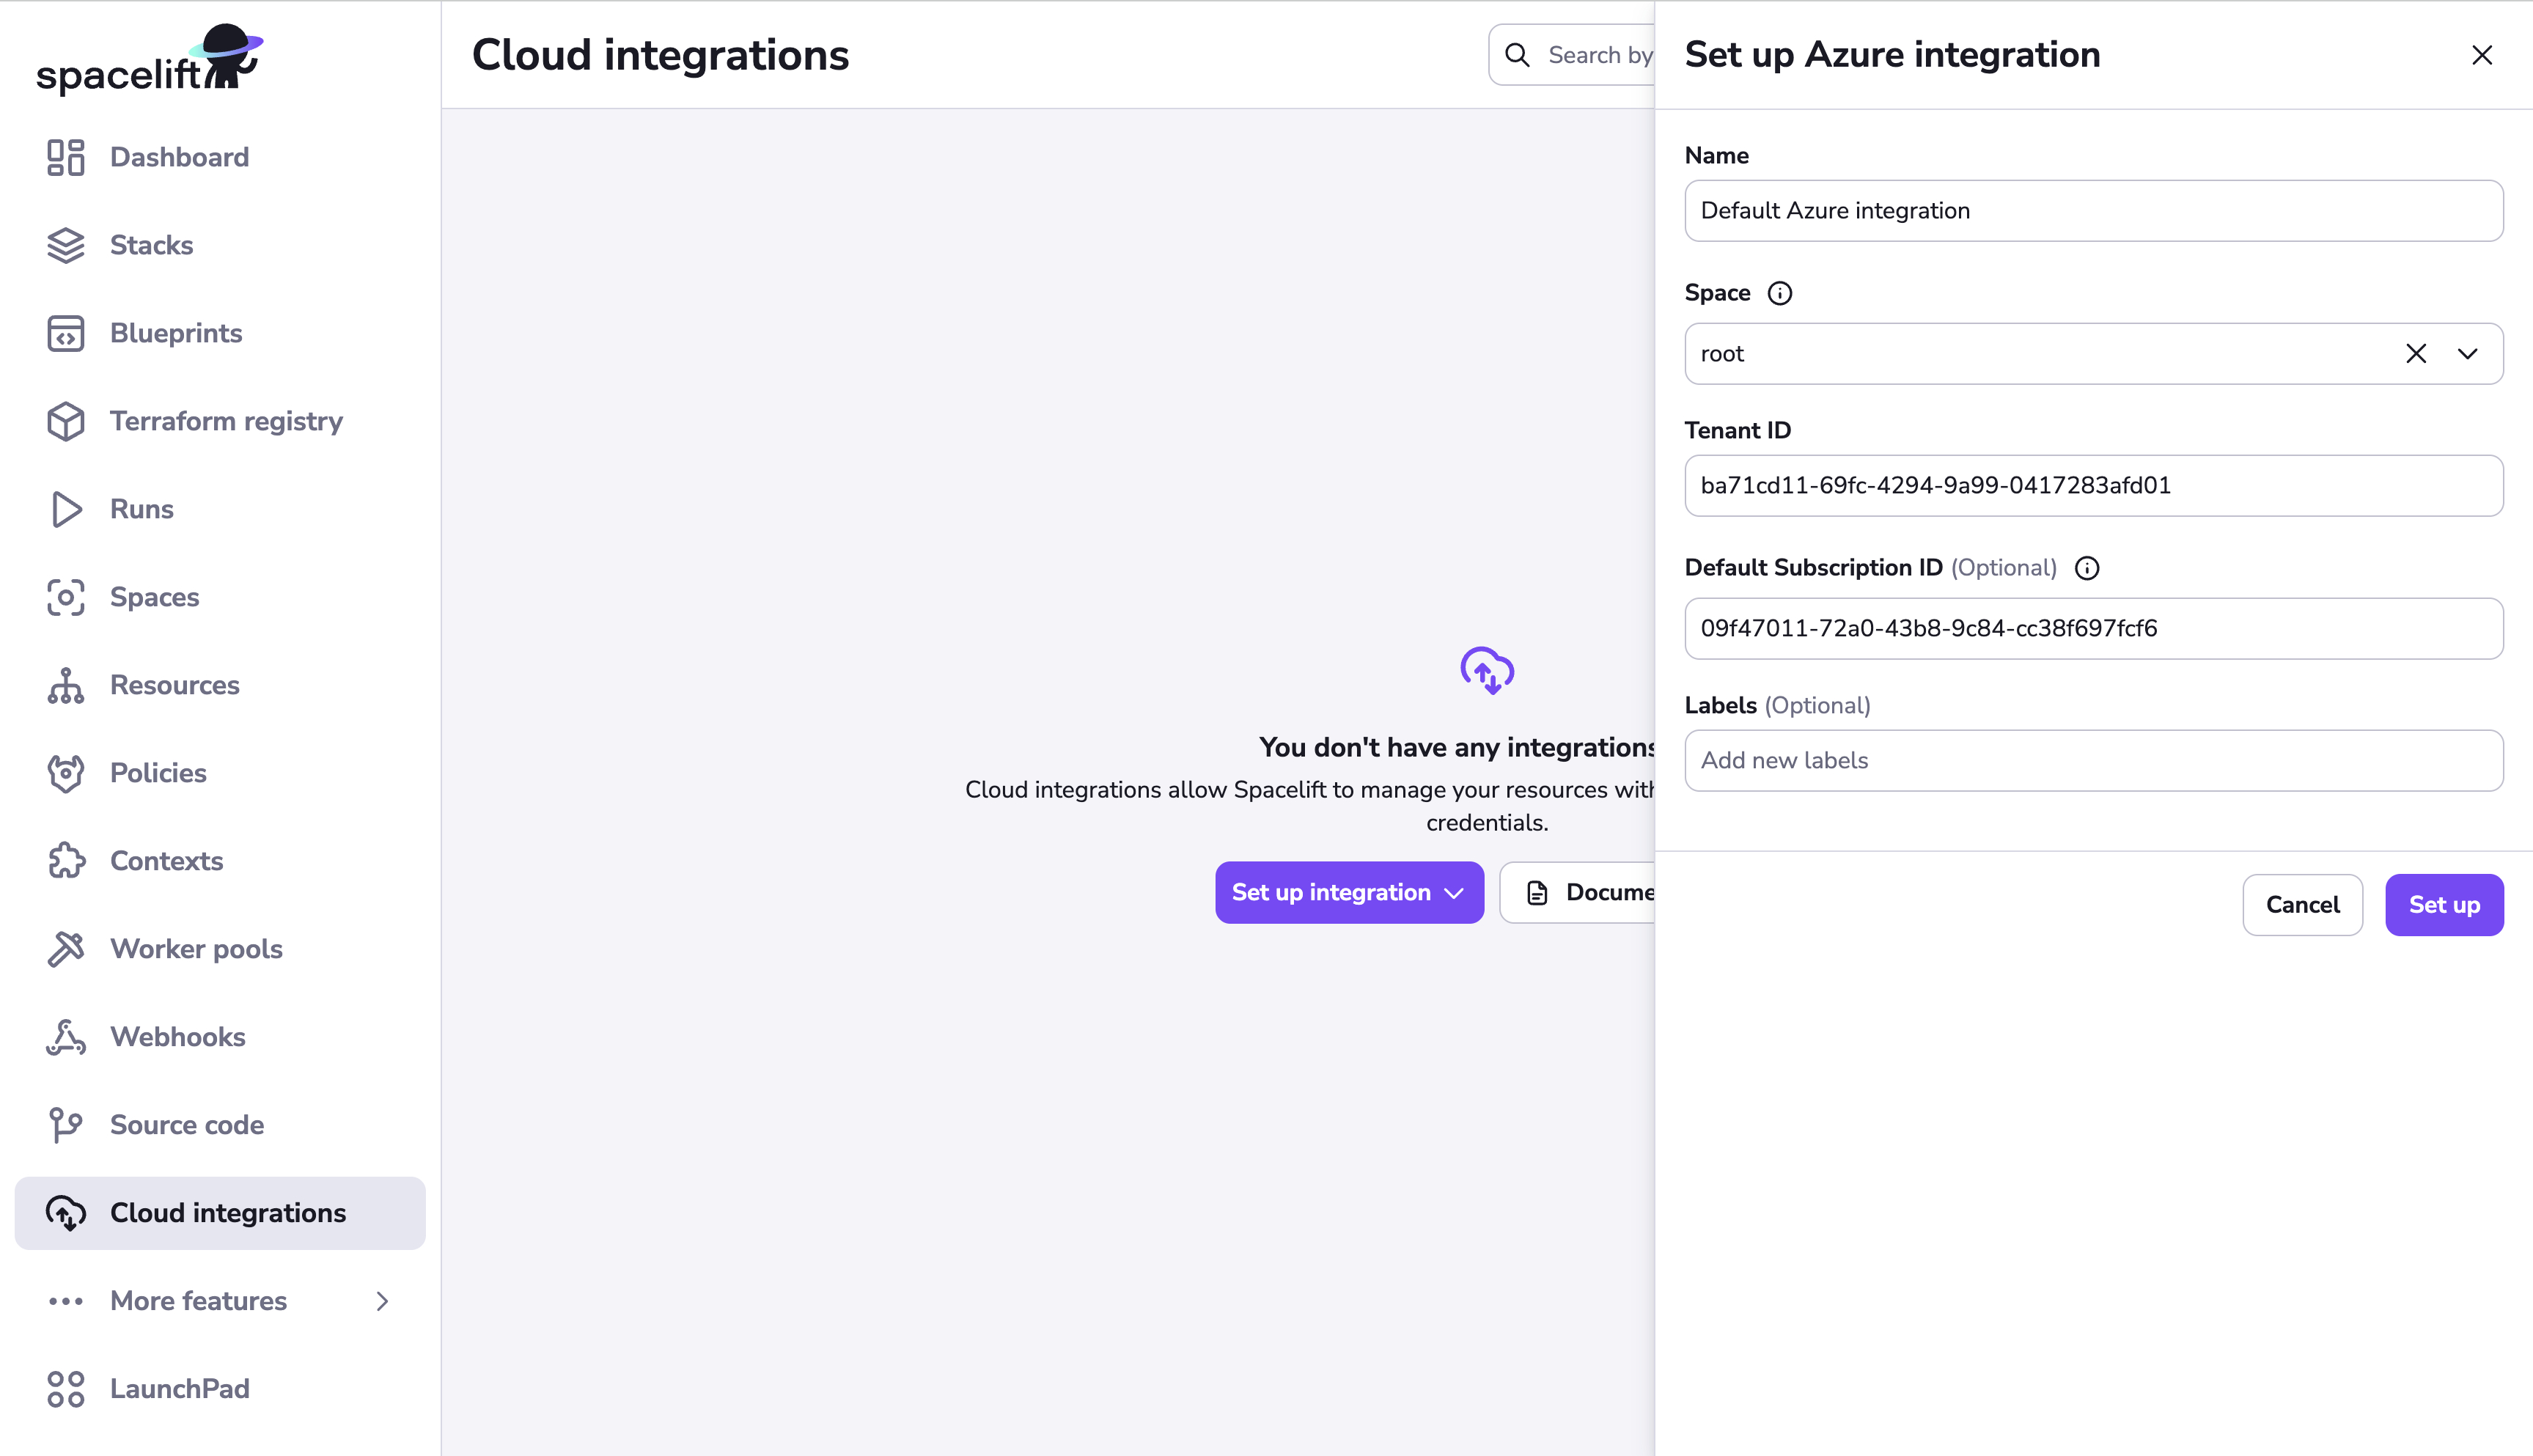Open Contexts menu label

[167, 861]
